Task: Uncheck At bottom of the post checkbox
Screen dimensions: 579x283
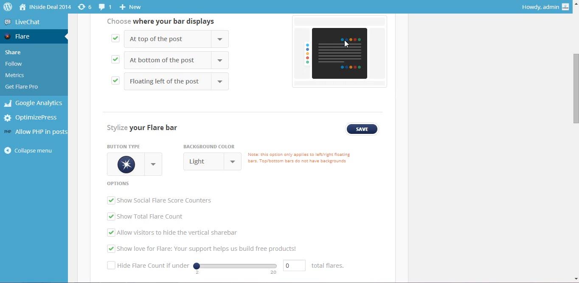Action: coord(115,59)
